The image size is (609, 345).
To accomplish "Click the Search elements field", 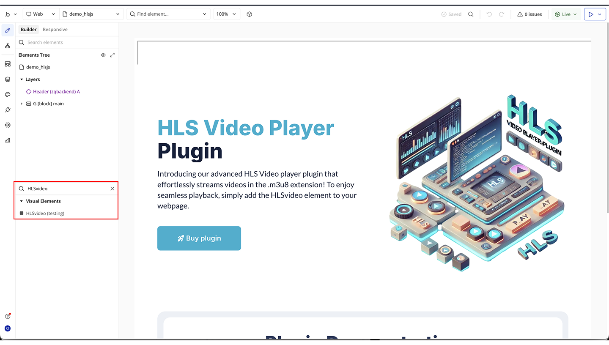I will click(x=67, y=42).
